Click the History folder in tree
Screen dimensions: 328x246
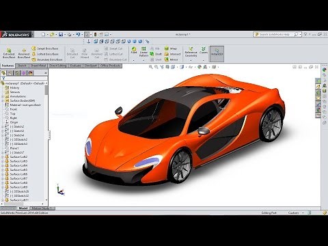coord(12,87)
